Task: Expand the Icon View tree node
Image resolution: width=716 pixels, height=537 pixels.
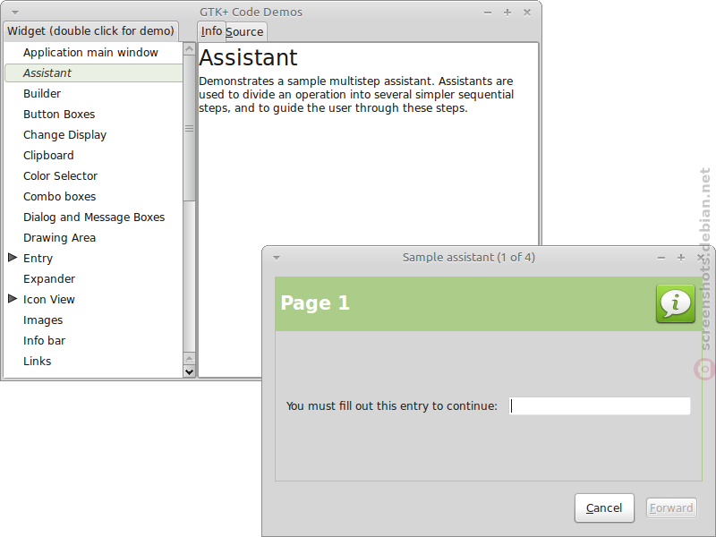Action: pos(13,299)
